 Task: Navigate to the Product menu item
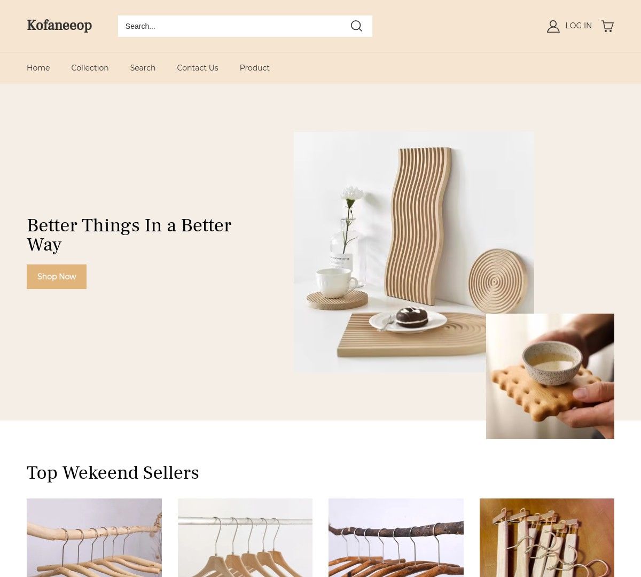pyautogui.click(x=255, y=68)
